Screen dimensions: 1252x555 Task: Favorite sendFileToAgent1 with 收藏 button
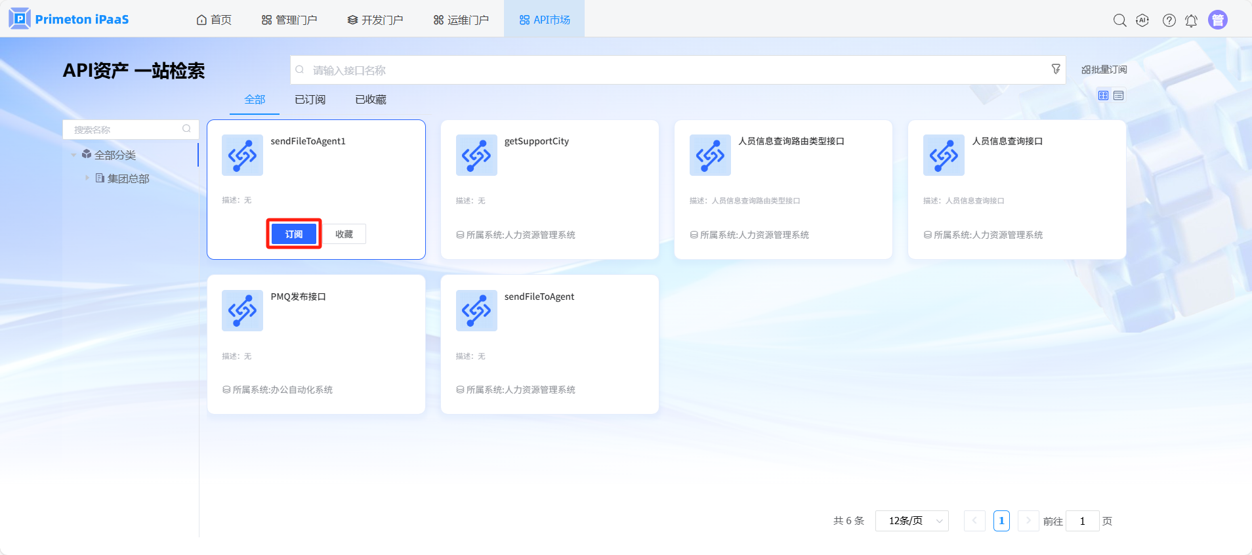pyautogui.click(x=344, y=234)
